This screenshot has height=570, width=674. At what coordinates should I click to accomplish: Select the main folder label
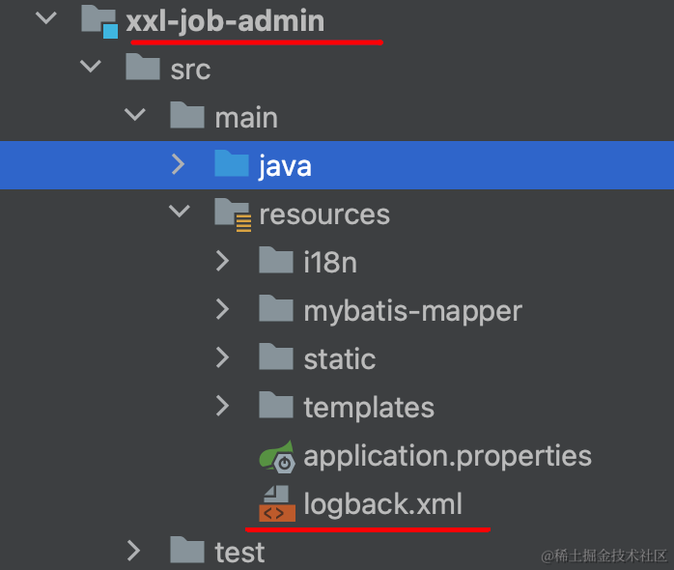pos(246,117)
